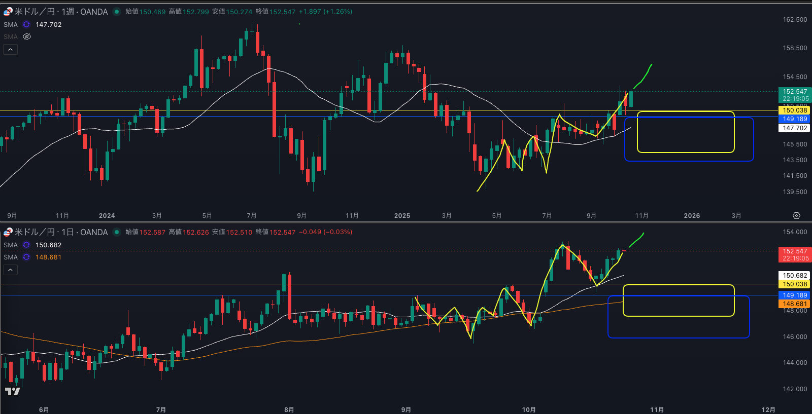Open chart settings gear in weekly pane
This screenshot has height=414, width=812.
796,215
